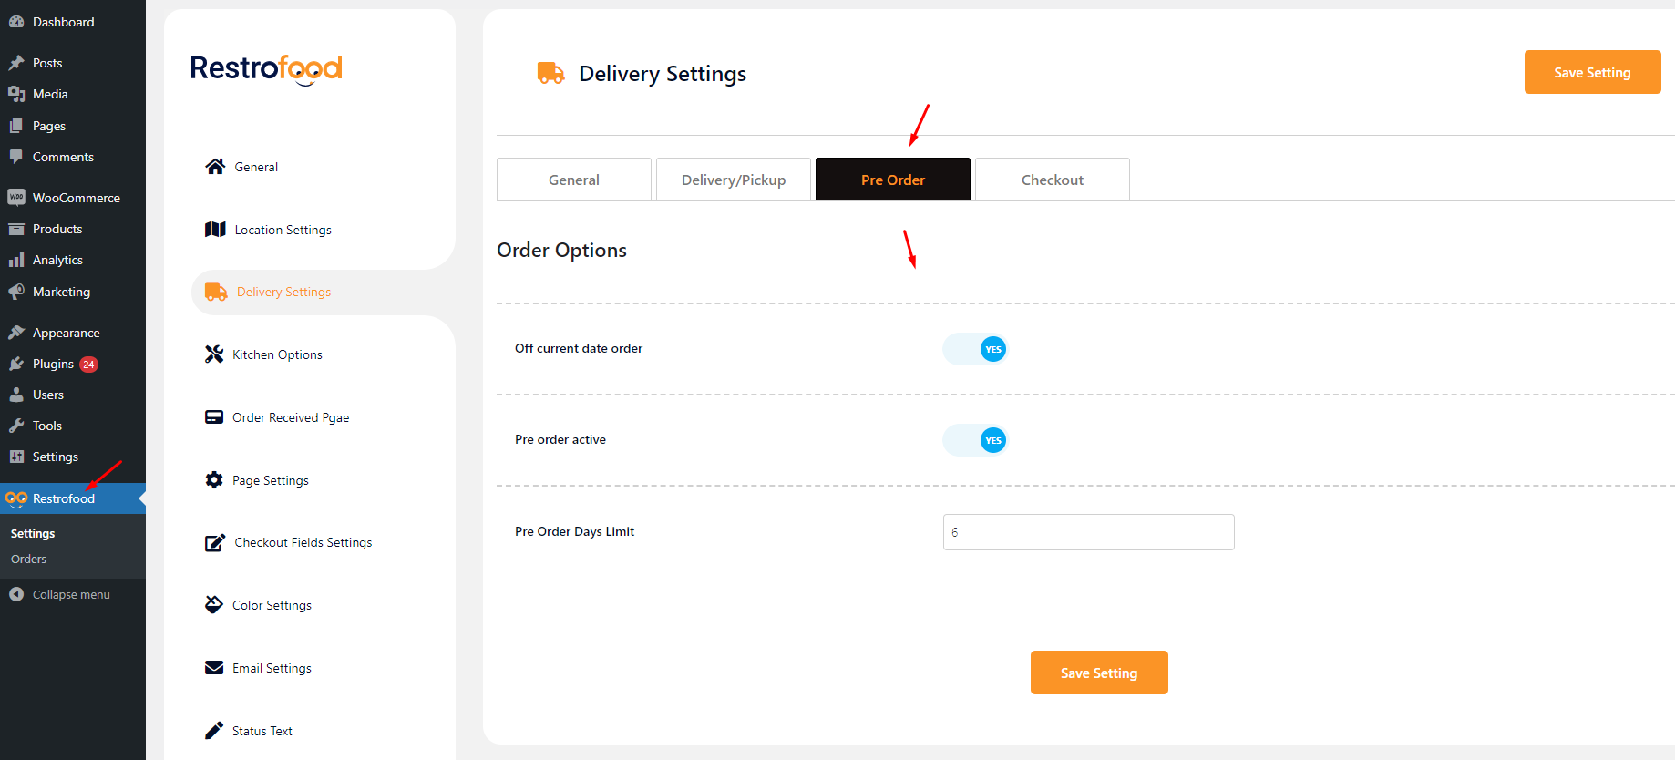The width and height of the screenshot is (1675, 760).
Task: Click the Order Received Page card icon
Action: 214,417
